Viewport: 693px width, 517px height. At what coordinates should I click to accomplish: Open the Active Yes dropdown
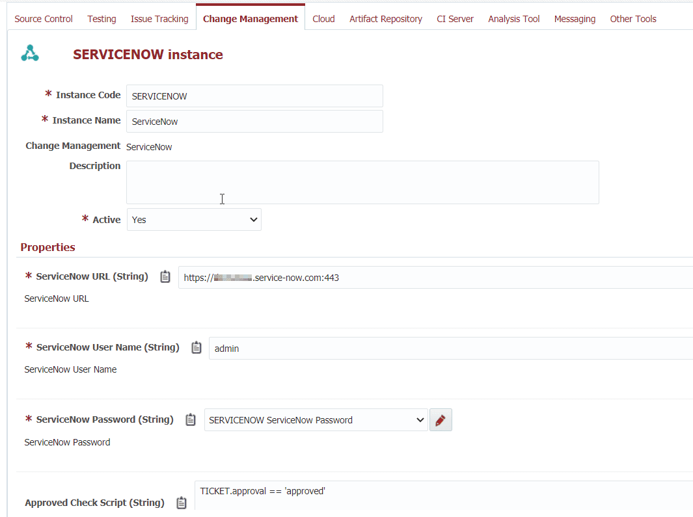click(194, 220)
